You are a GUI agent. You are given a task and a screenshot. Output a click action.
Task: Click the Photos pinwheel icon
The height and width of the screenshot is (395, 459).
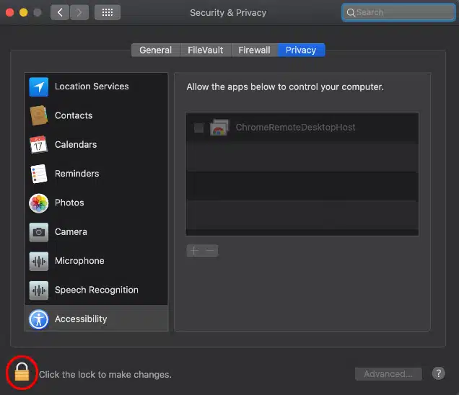click(39, 203)
